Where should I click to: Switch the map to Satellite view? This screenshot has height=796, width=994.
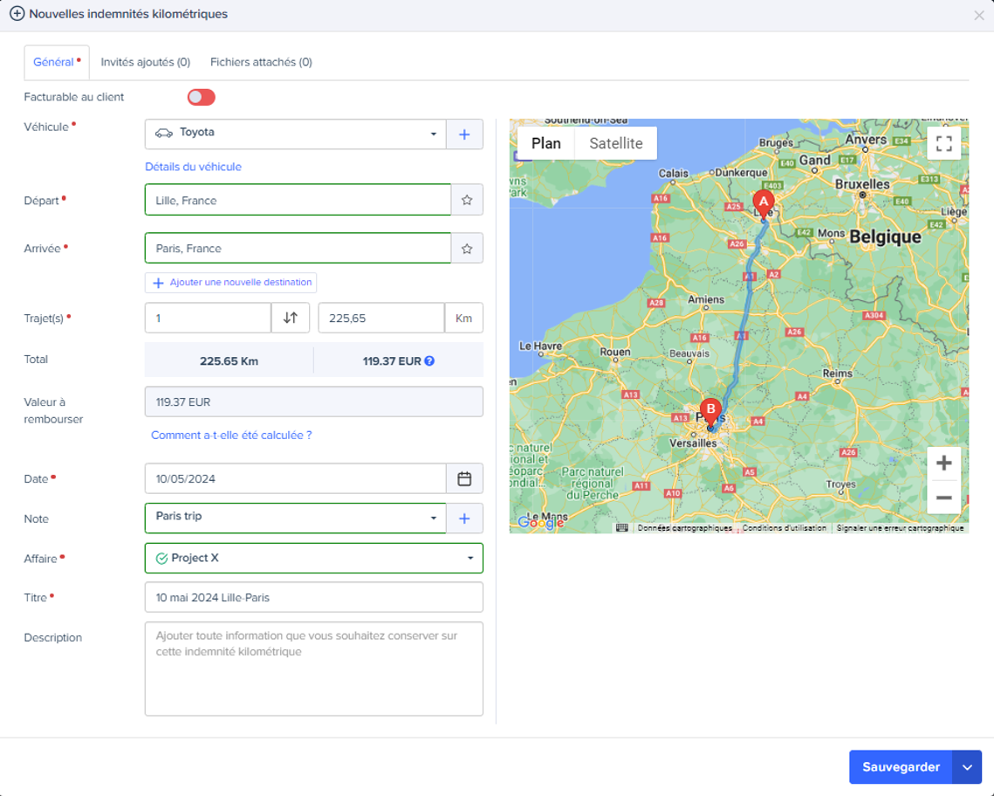pos(615,144)
